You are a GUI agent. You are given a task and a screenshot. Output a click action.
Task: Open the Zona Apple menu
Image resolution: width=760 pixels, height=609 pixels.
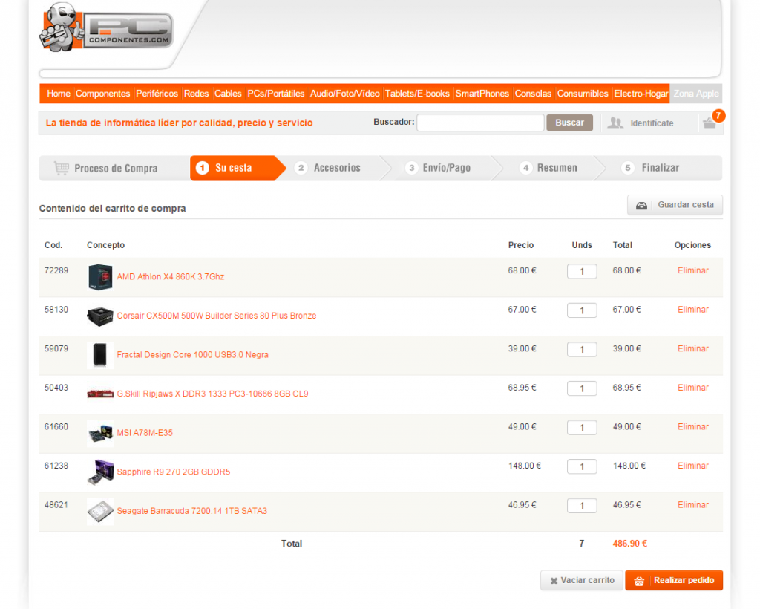696,94
